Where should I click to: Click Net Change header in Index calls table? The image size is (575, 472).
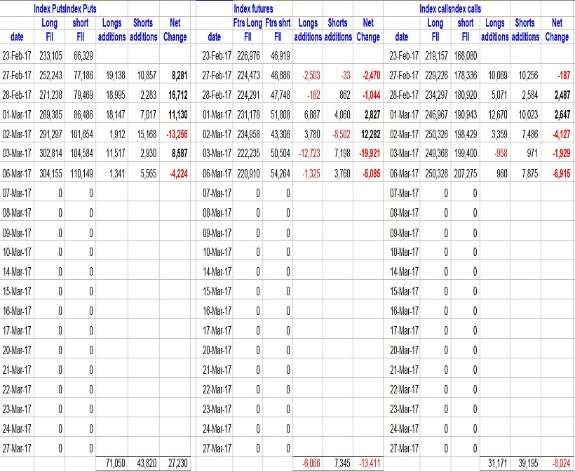[x=557, y=29]
